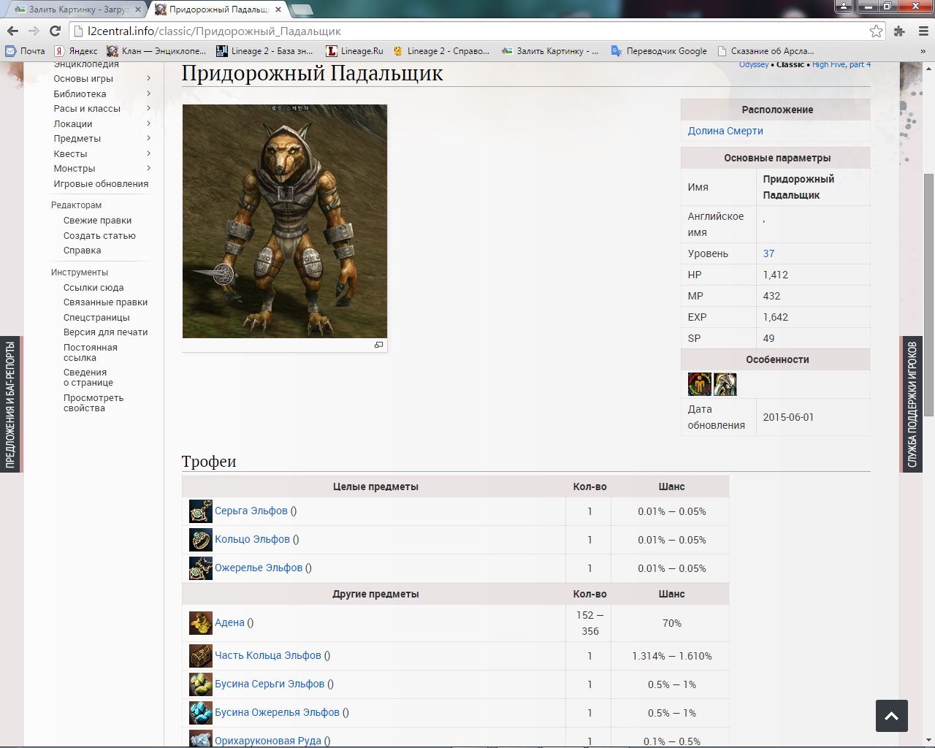Expand the Библиотека submenu

(x=148, y=93)
